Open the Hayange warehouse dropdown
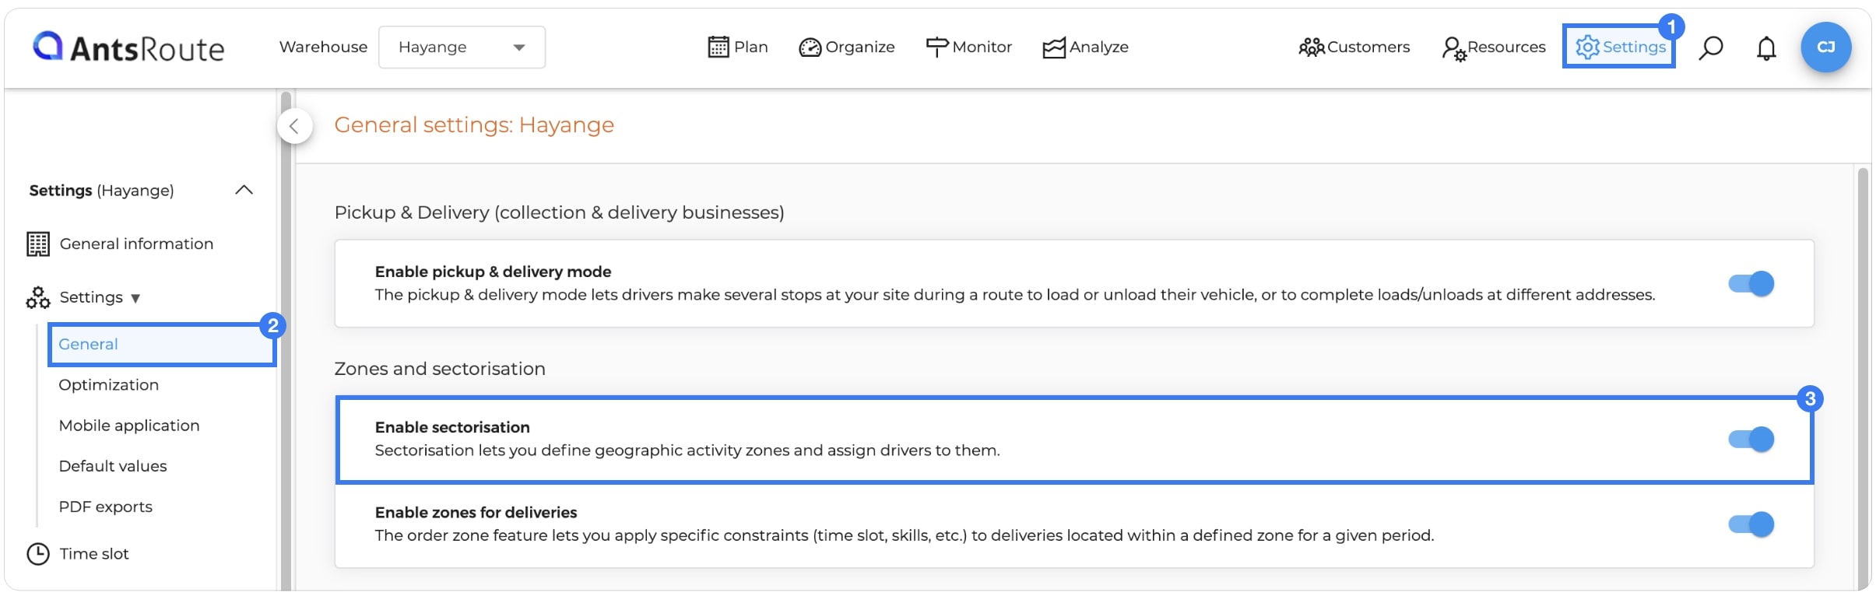The height and width of the screenshot is (596, 1876). pyautogui.click(x=462, y=47)
